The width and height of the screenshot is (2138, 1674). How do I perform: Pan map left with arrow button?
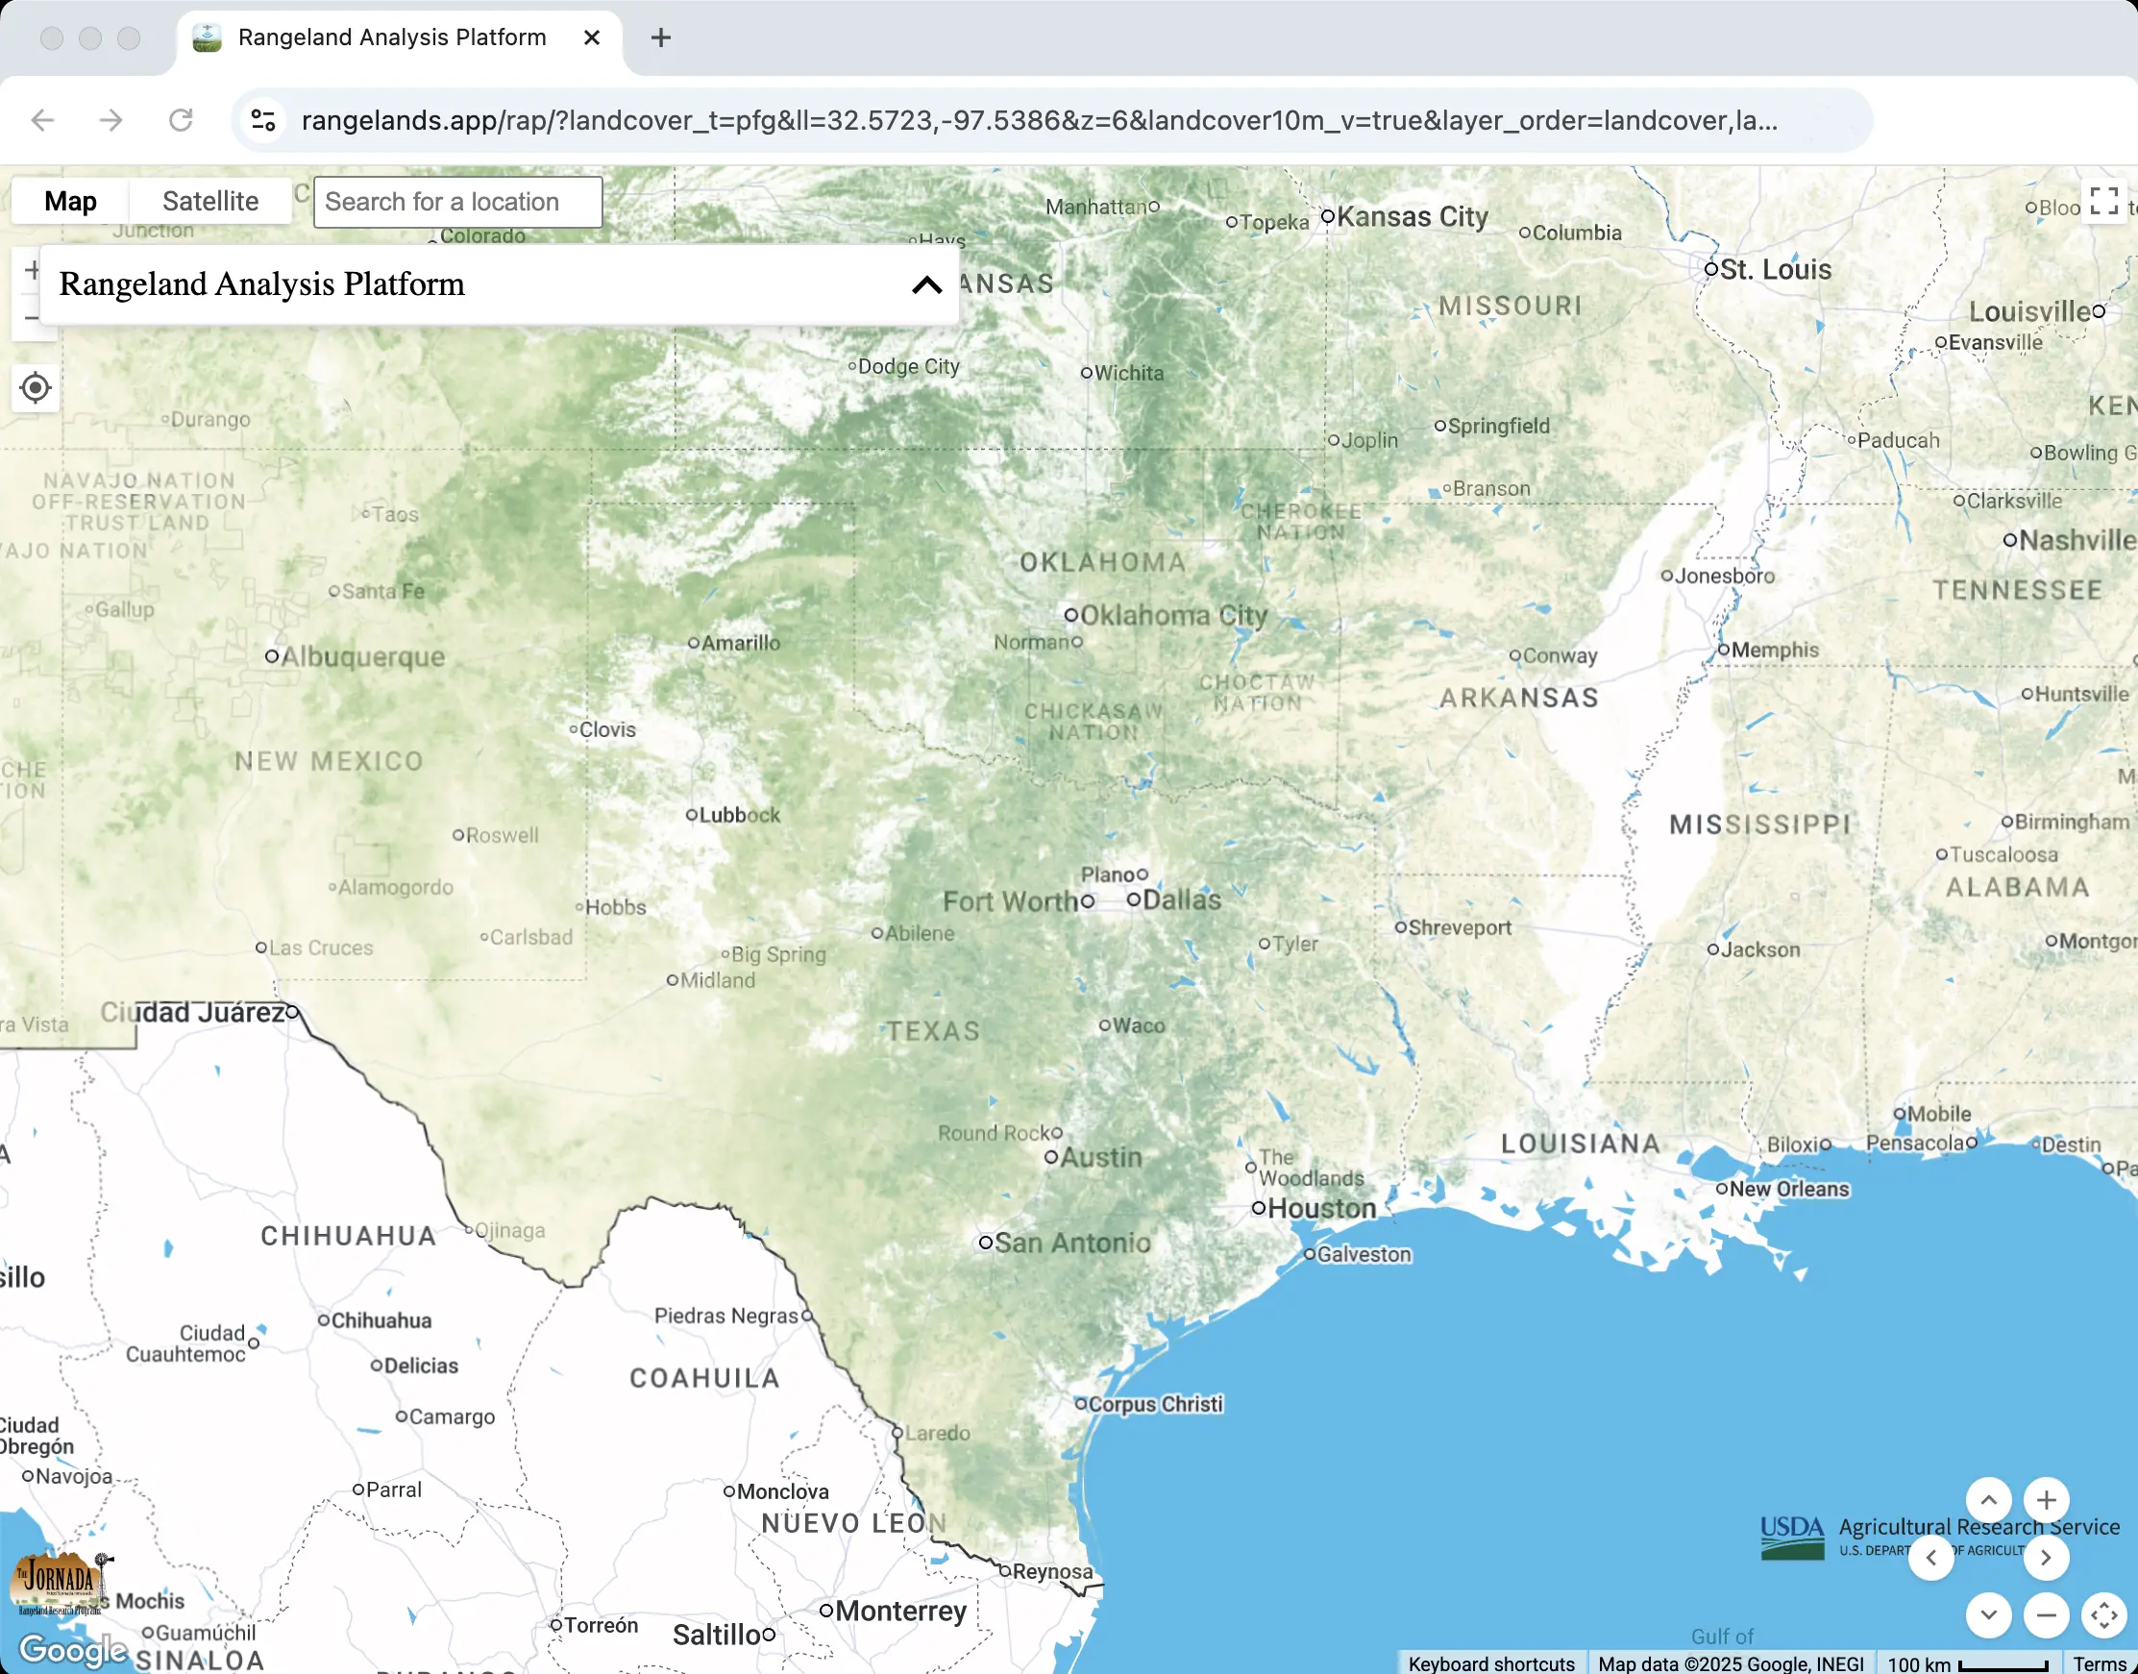click(1930, 1558)
